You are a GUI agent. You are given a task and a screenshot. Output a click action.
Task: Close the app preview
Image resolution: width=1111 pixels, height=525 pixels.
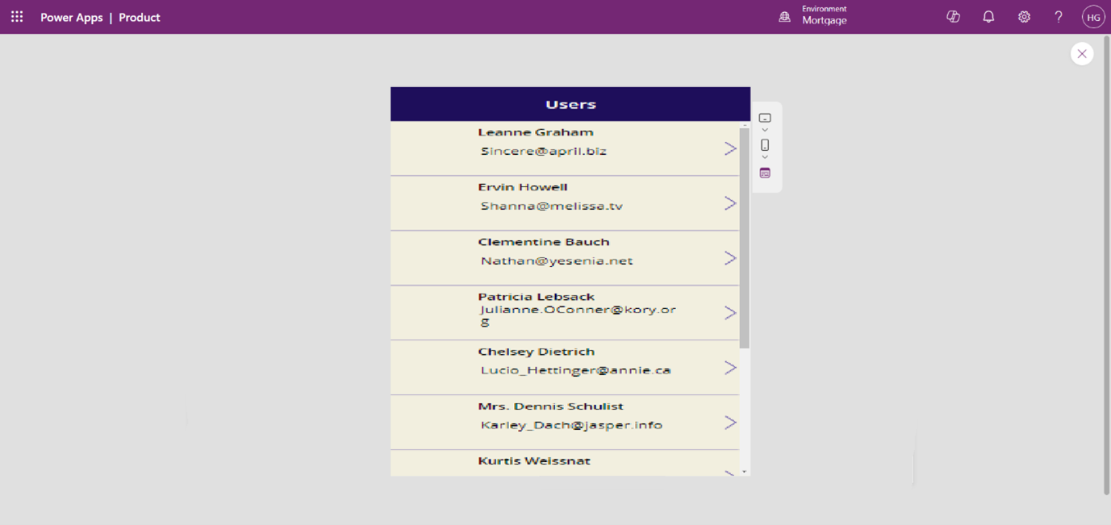pyautogui.click(x=1082, y=54)
